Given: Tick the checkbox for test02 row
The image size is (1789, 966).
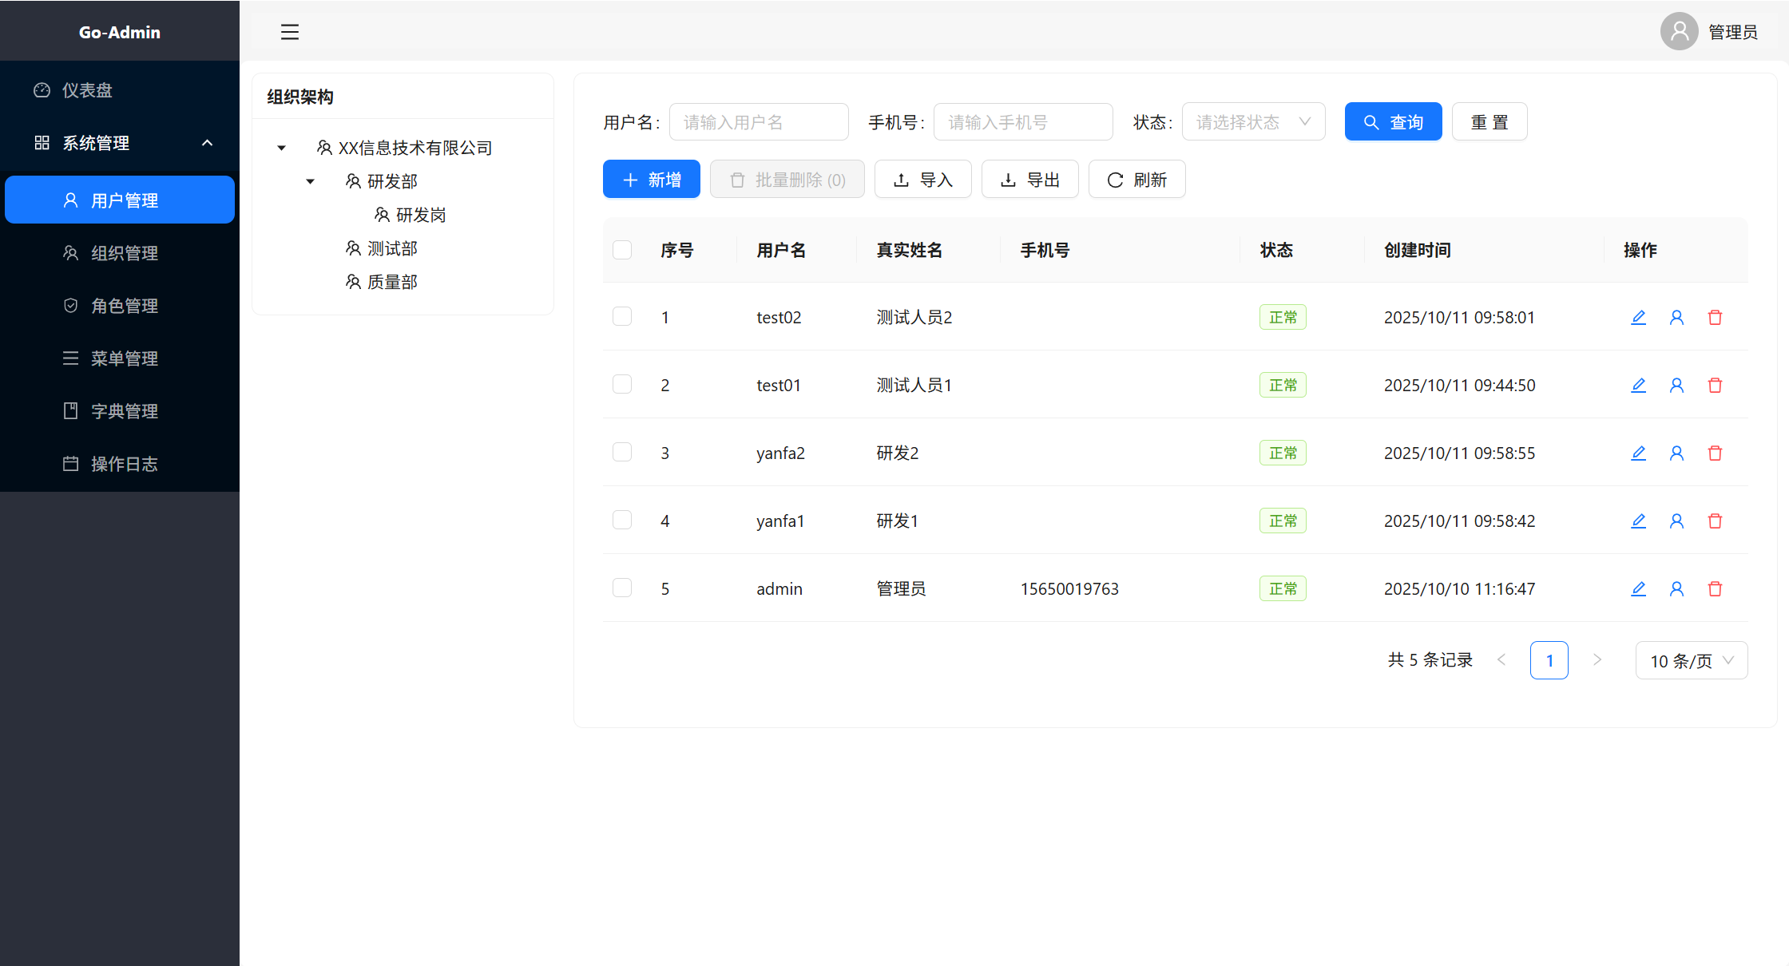Looking at the screenshot, I should pos(622,317).
